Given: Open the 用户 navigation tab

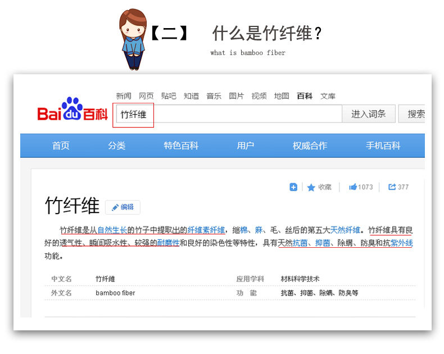Looking at the screenshot, I should click(x=246, y=146).
